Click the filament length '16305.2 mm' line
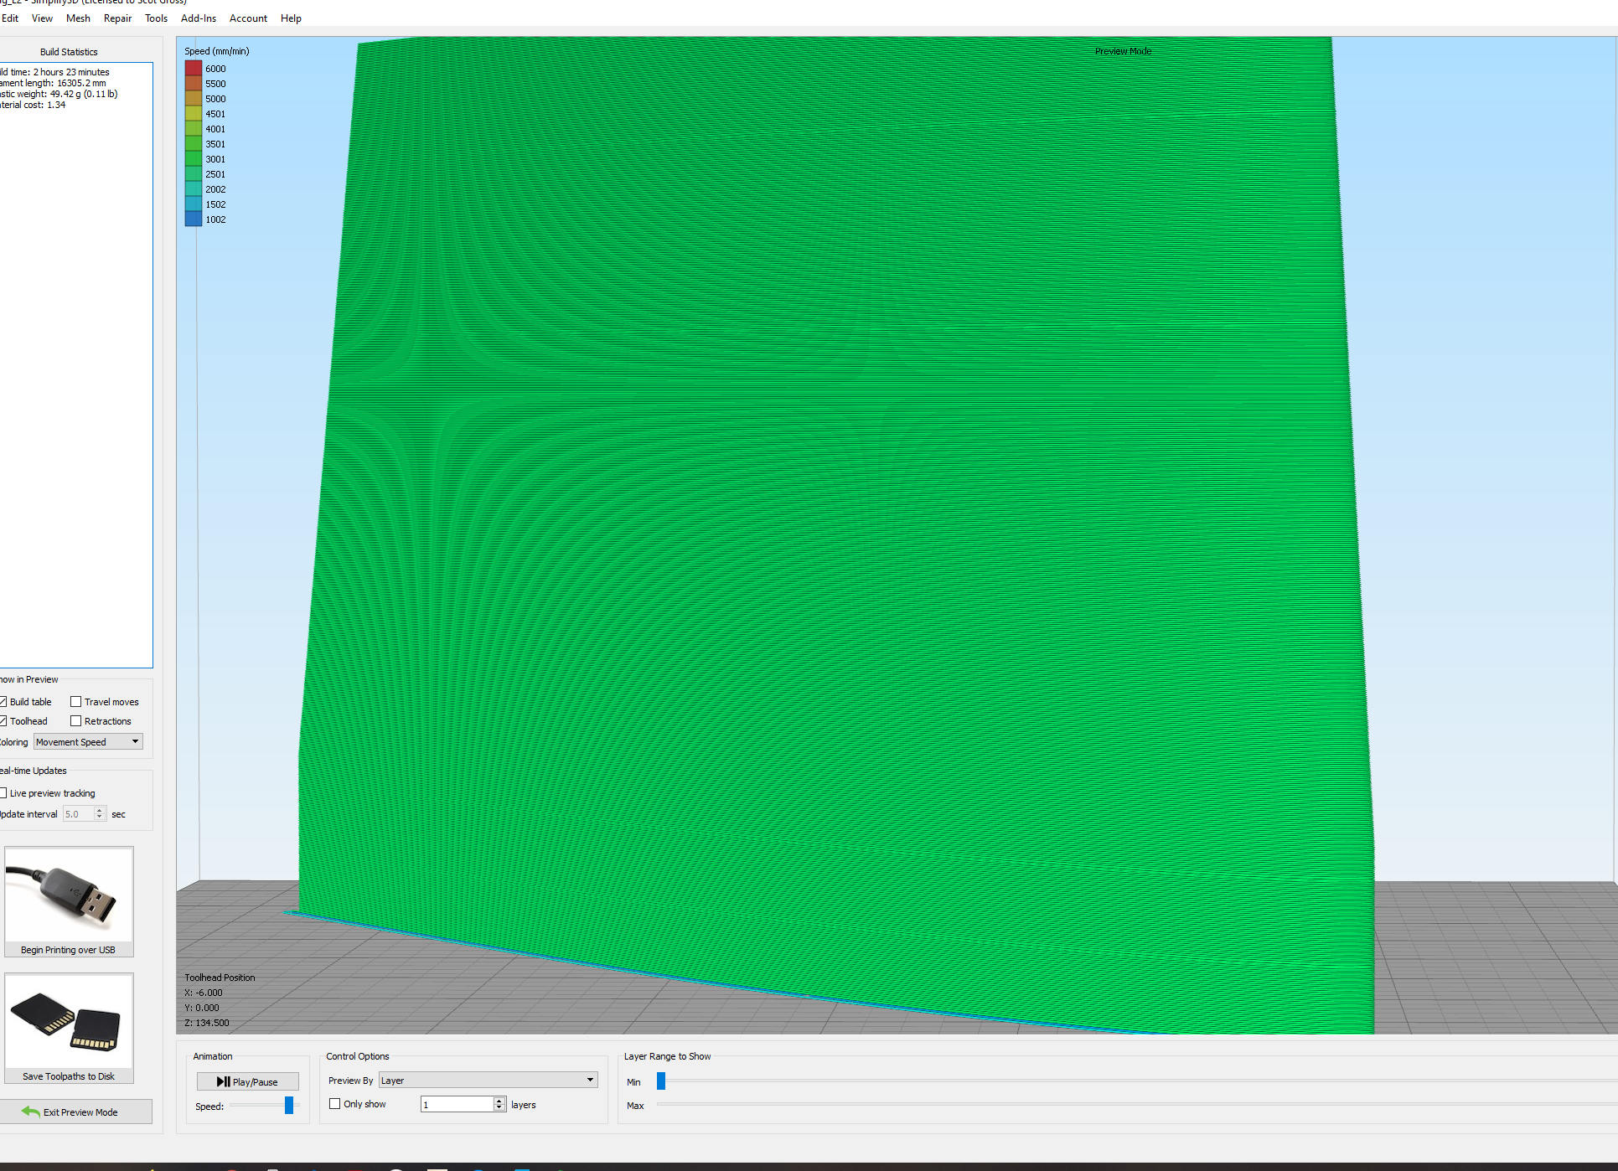 point(54,83)
